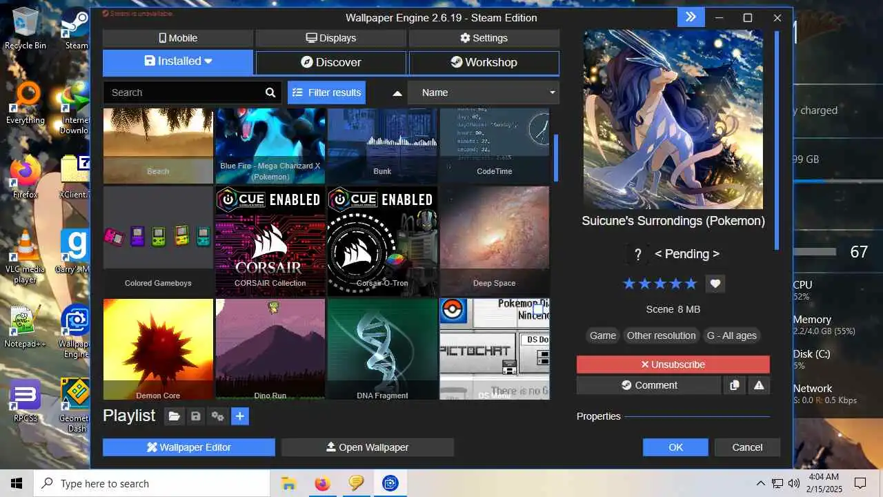Click Wallpaper Engine taskbar icon
883x497 pixels.
point(390,483)
